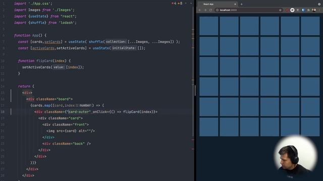Screen dimensions: 323x181
Task: Click 'setActiveCards' inside the flipCard function
Action: tap(36, 67)
